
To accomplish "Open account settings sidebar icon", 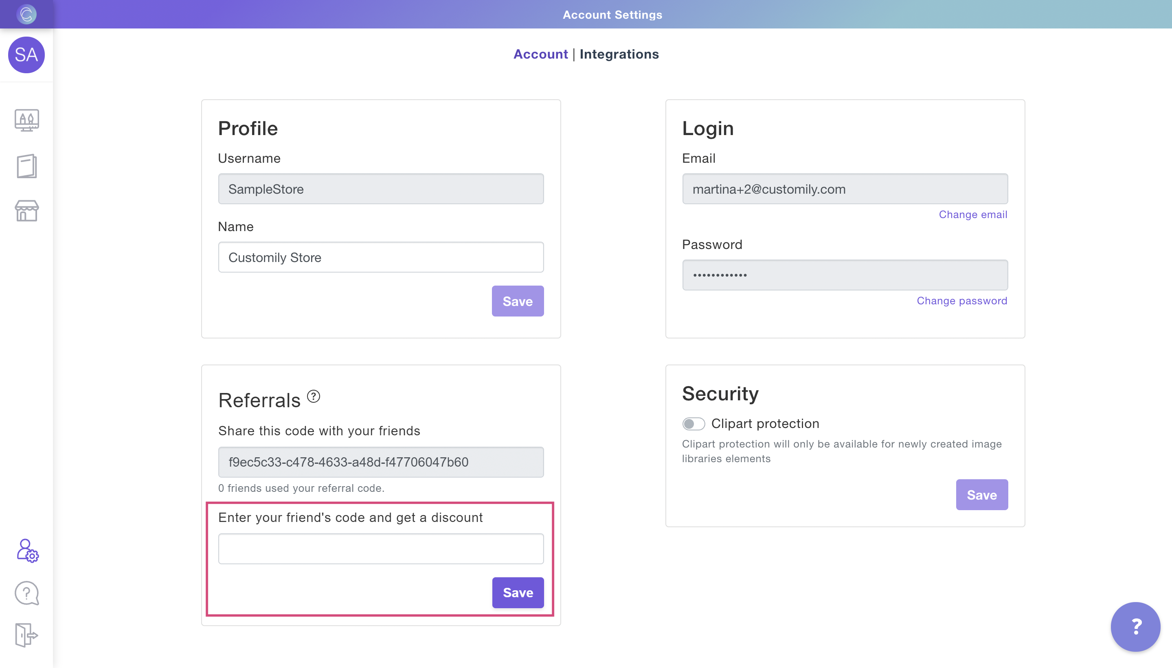I will [27, 550].
